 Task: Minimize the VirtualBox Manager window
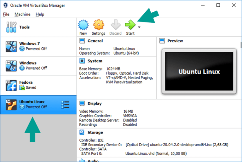(203, 5)
